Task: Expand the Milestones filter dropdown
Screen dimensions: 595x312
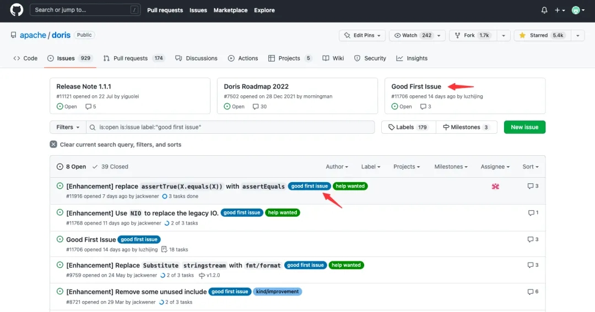Action: [451, 166]
